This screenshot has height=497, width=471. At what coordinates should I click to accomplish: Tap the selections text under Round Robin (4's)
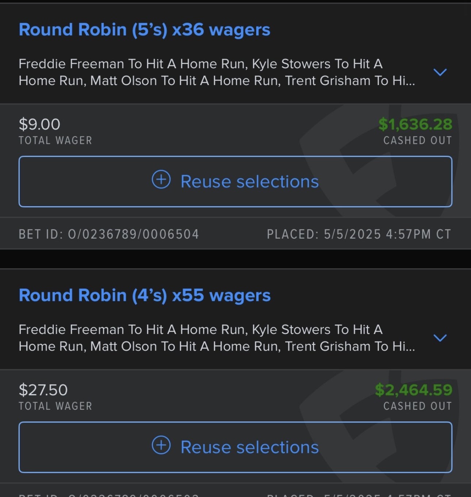(217, 338)
